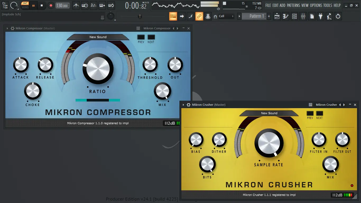The height and width of the screenshot is (203, 361).
Task: Stop playback with the stop button
Action: [41, 5]
